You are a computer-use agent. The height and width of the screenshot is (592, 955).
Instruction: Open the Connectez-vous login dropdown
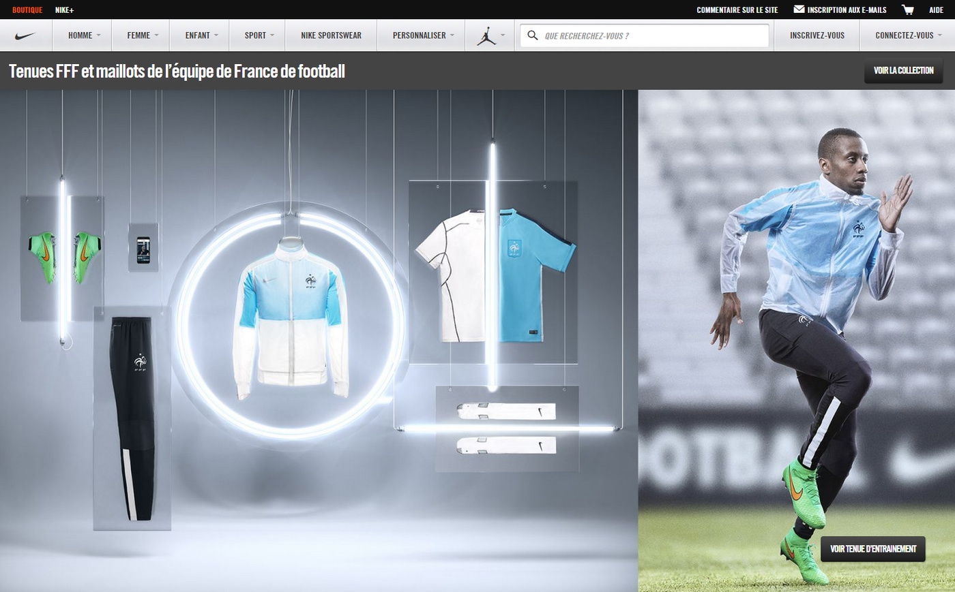click(x=907, y=35)
